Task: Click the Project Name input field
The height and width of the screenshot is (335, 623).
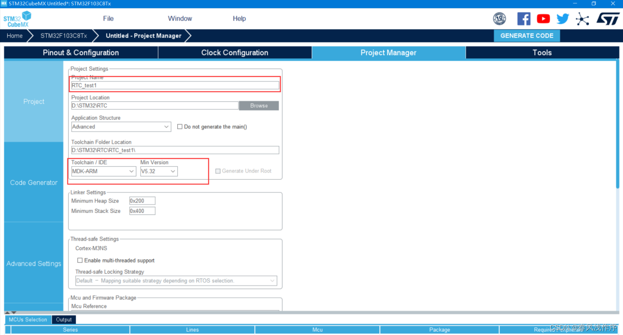Action: (x=175, y=85)
